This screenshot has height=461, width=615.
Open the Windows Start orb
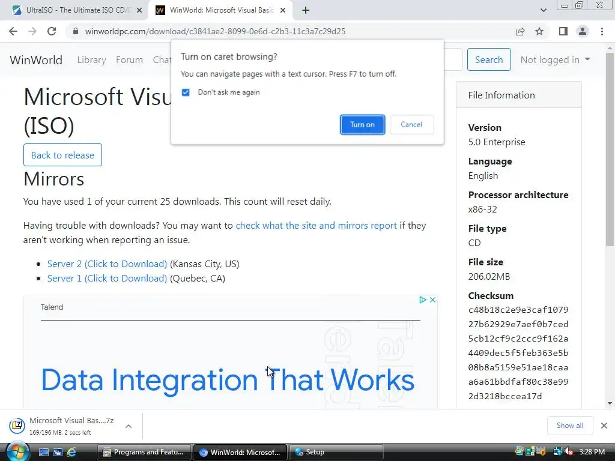click(x=17, y=451)
